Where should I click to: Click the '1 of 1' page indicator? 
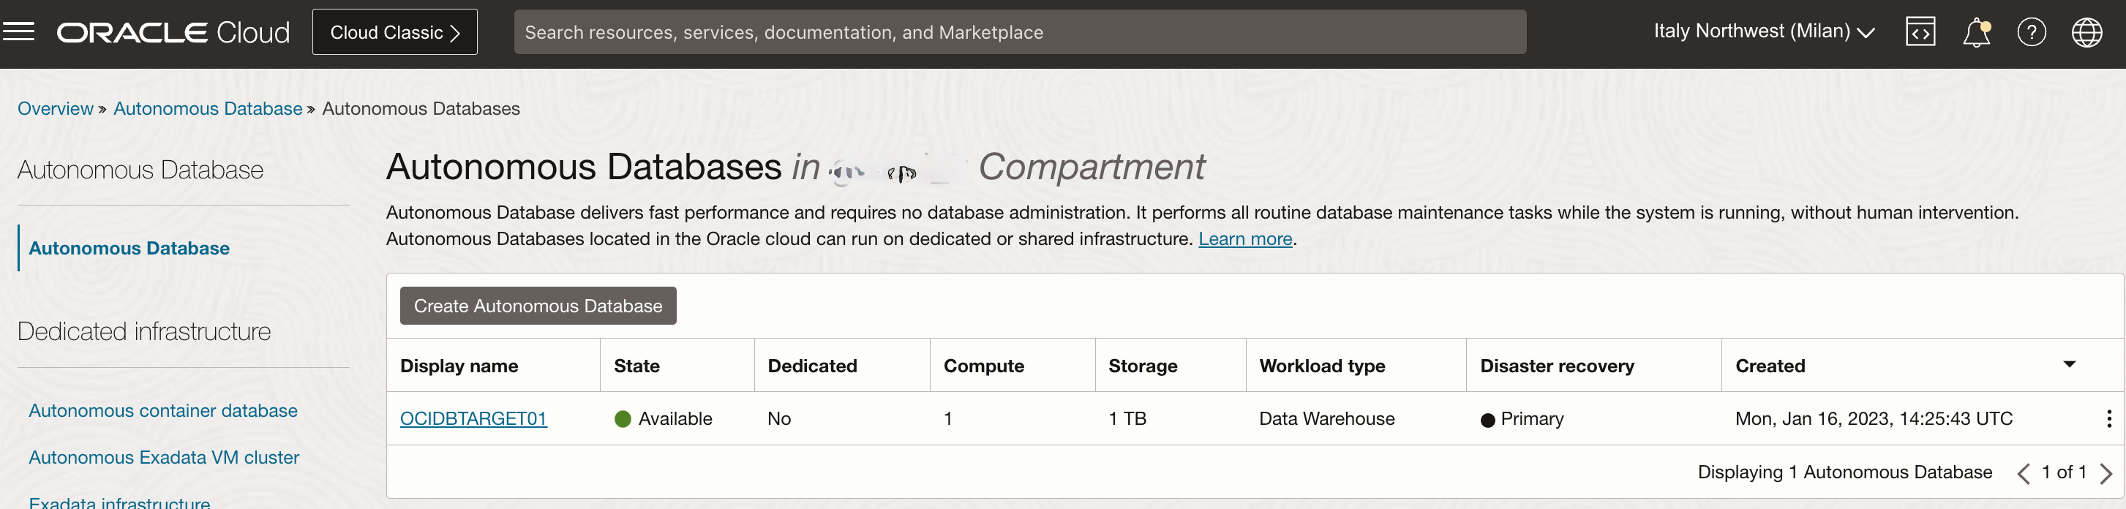point(2063,472)
